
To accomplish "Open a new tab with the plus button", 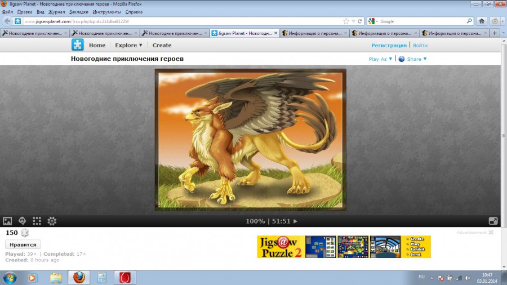I will click(495, 33).
